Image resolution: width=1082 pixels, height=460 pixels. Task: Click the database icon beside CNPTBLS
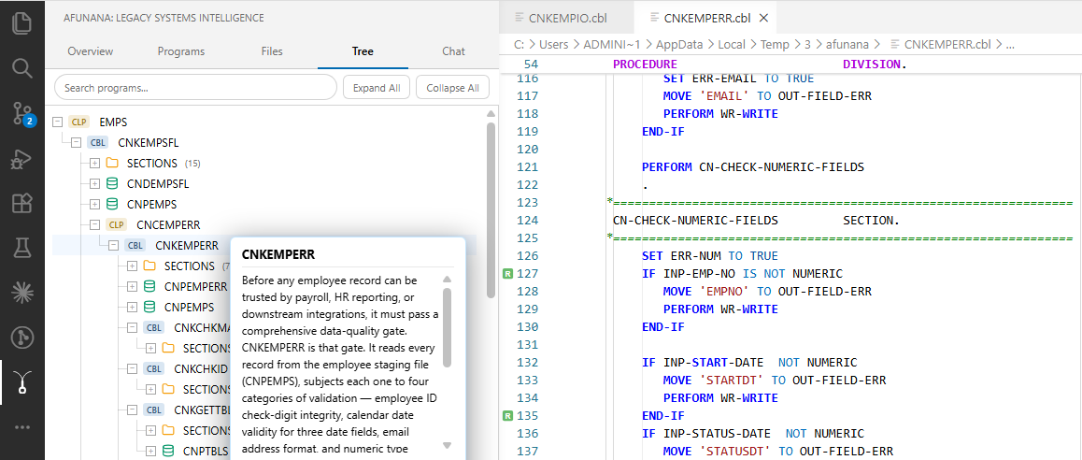coord(168,451)
